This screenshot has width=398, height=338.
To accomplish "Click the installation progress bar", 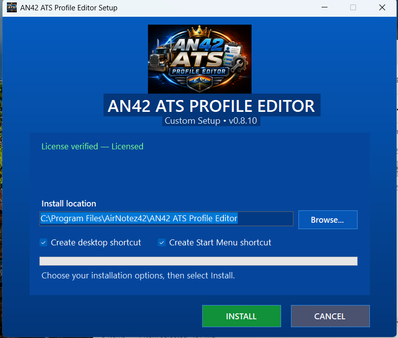I will 198,261.
